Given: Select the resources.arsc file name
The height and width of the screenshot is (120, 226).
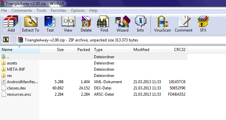Looking at the screenshot, I should coord(19,94).
